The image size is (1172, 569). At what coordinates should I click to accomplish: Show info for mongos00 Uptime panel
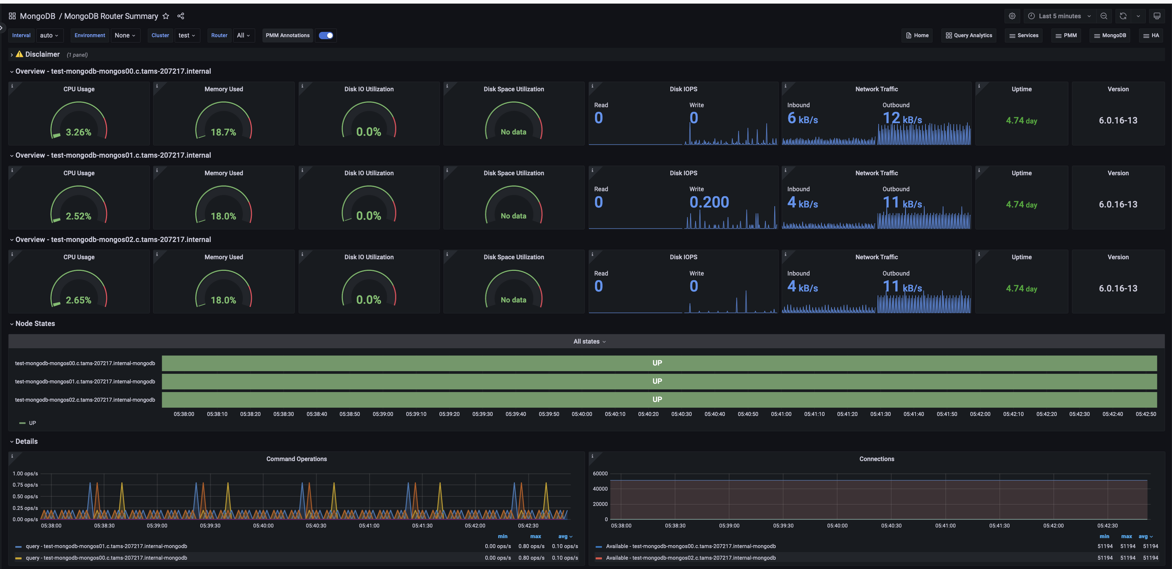point(979,86)
